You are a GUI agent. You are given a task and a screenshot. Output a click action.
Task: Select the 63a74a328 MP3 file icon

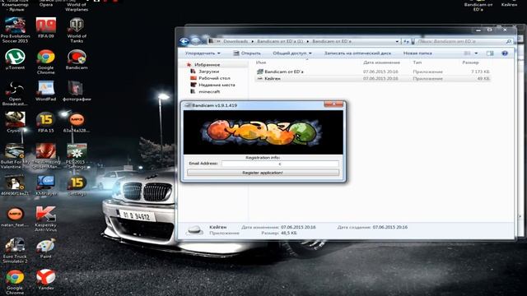point(77,123)
